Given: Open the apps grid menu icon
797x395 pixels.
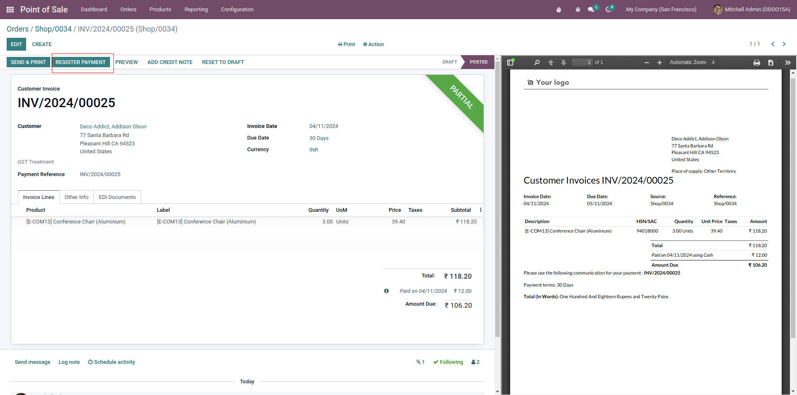Looking at the screenshot, I should [10, 10].
